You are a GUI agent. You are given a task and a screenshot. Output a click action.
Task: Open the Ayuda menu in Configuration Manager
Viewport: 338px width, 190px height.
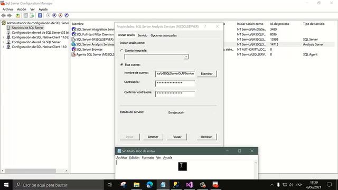coord(43,9)
